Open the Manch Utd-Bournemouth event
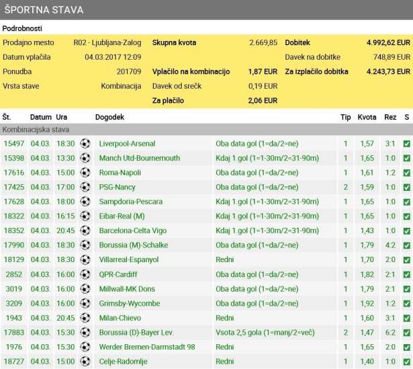Viewport: 413px width, 369px height. 139,158
